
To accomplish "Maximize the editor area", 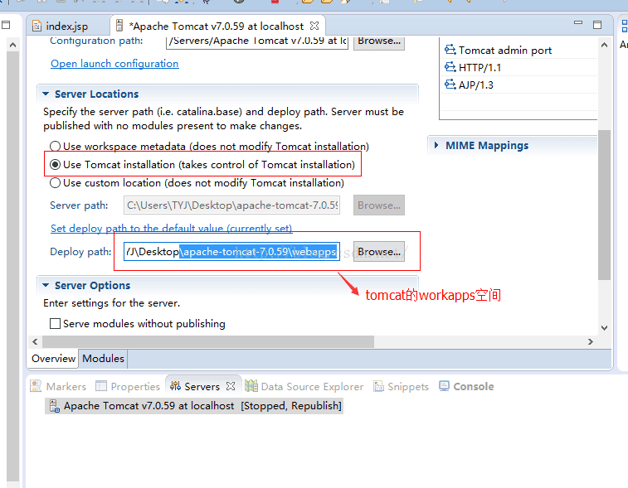I will (x=597, y=25).
